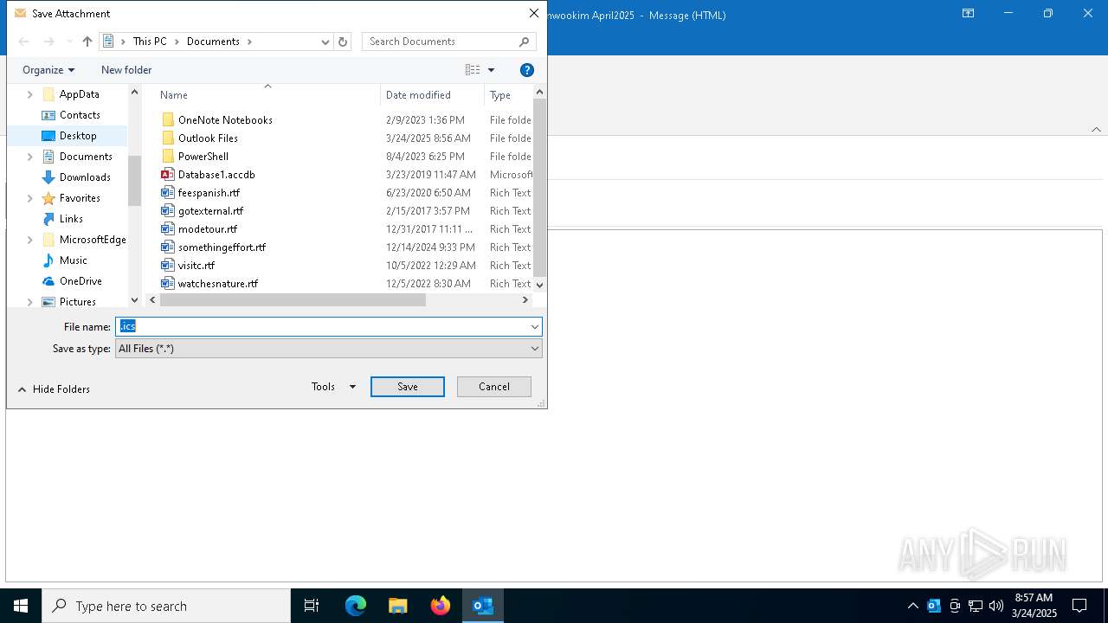Select the somethingeffort.rtf file

[222, 247]
